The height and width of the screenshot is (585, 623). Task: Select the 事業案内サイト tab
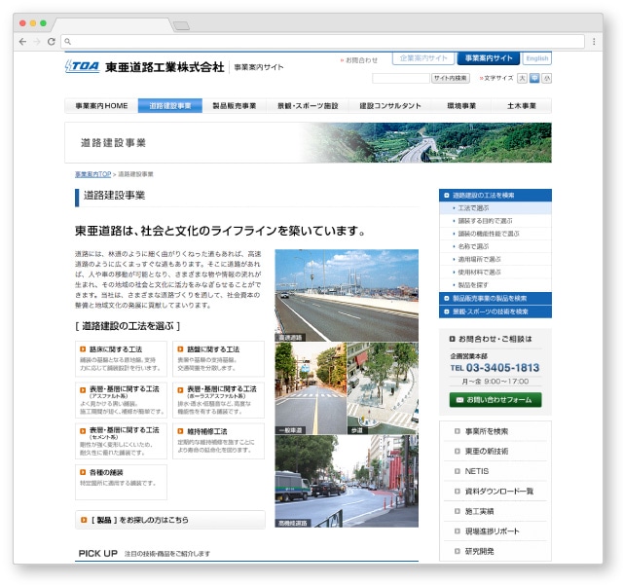[489, 58]
